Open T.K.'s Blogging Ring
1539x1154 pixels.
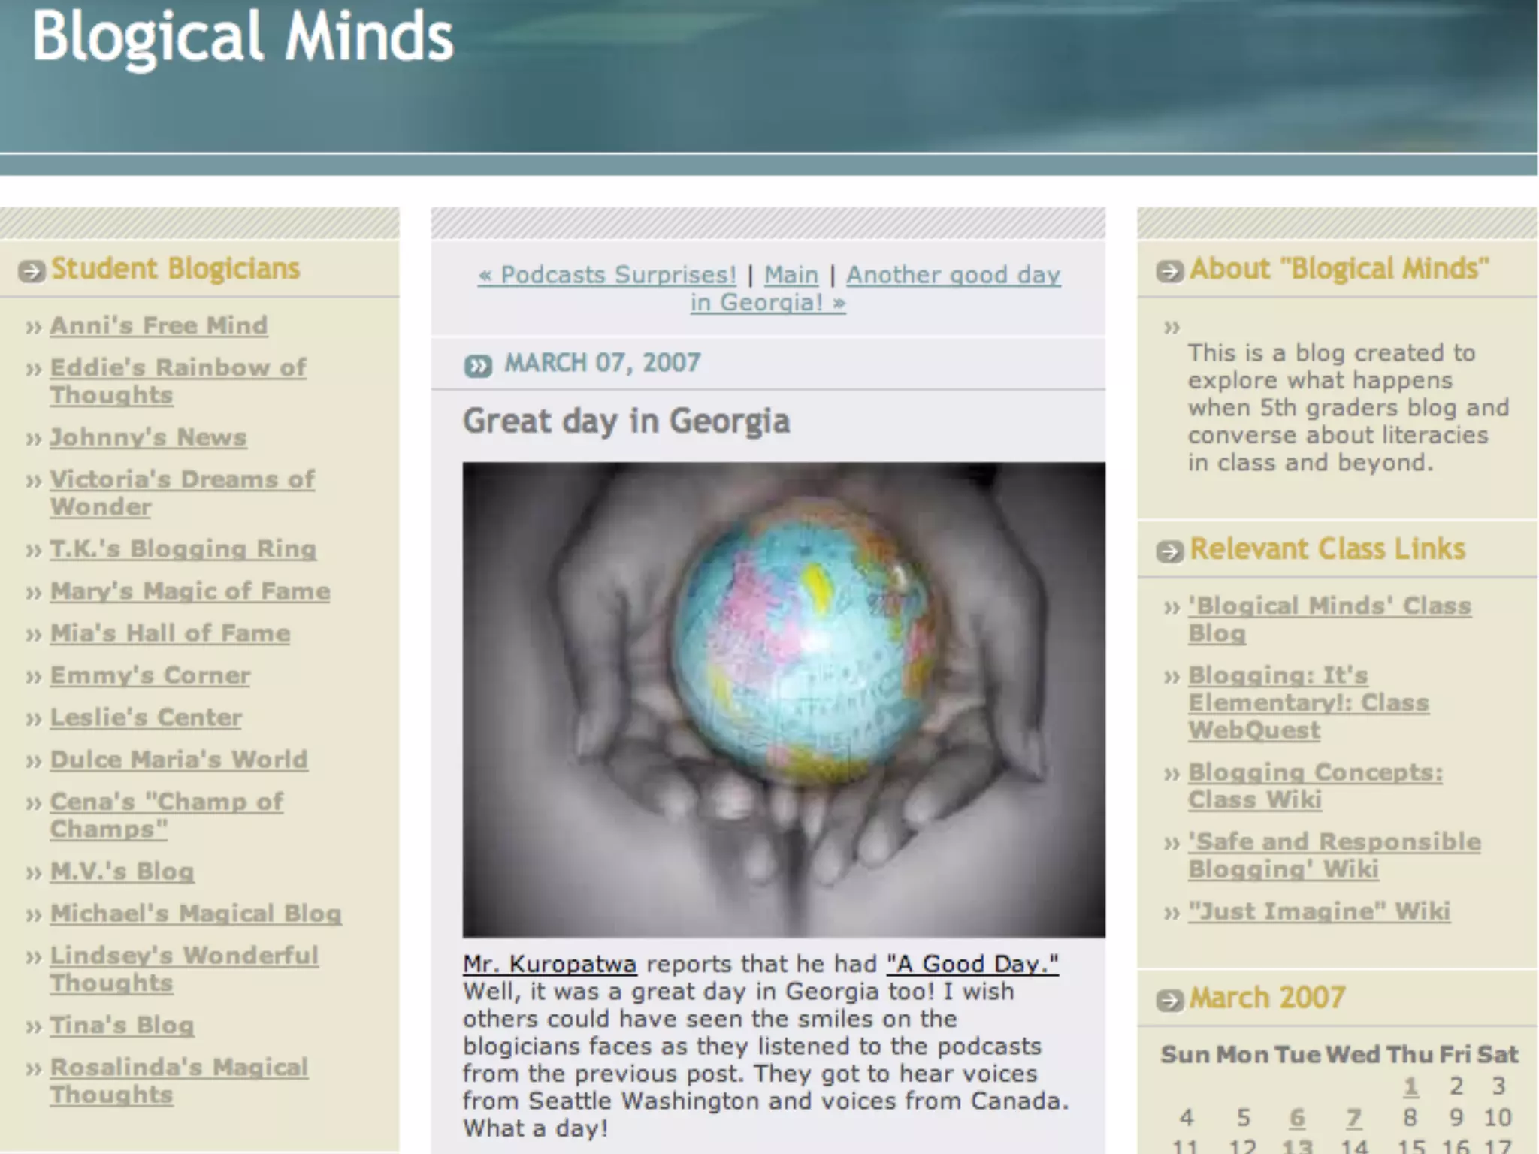183,548
